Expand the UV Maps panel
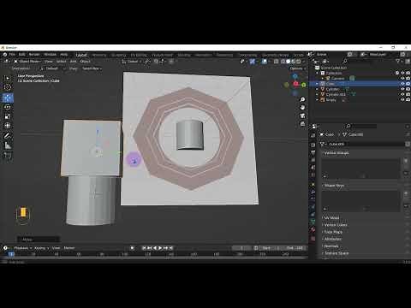The width and height of the screenshot is (411, 308). click(331, 218)
